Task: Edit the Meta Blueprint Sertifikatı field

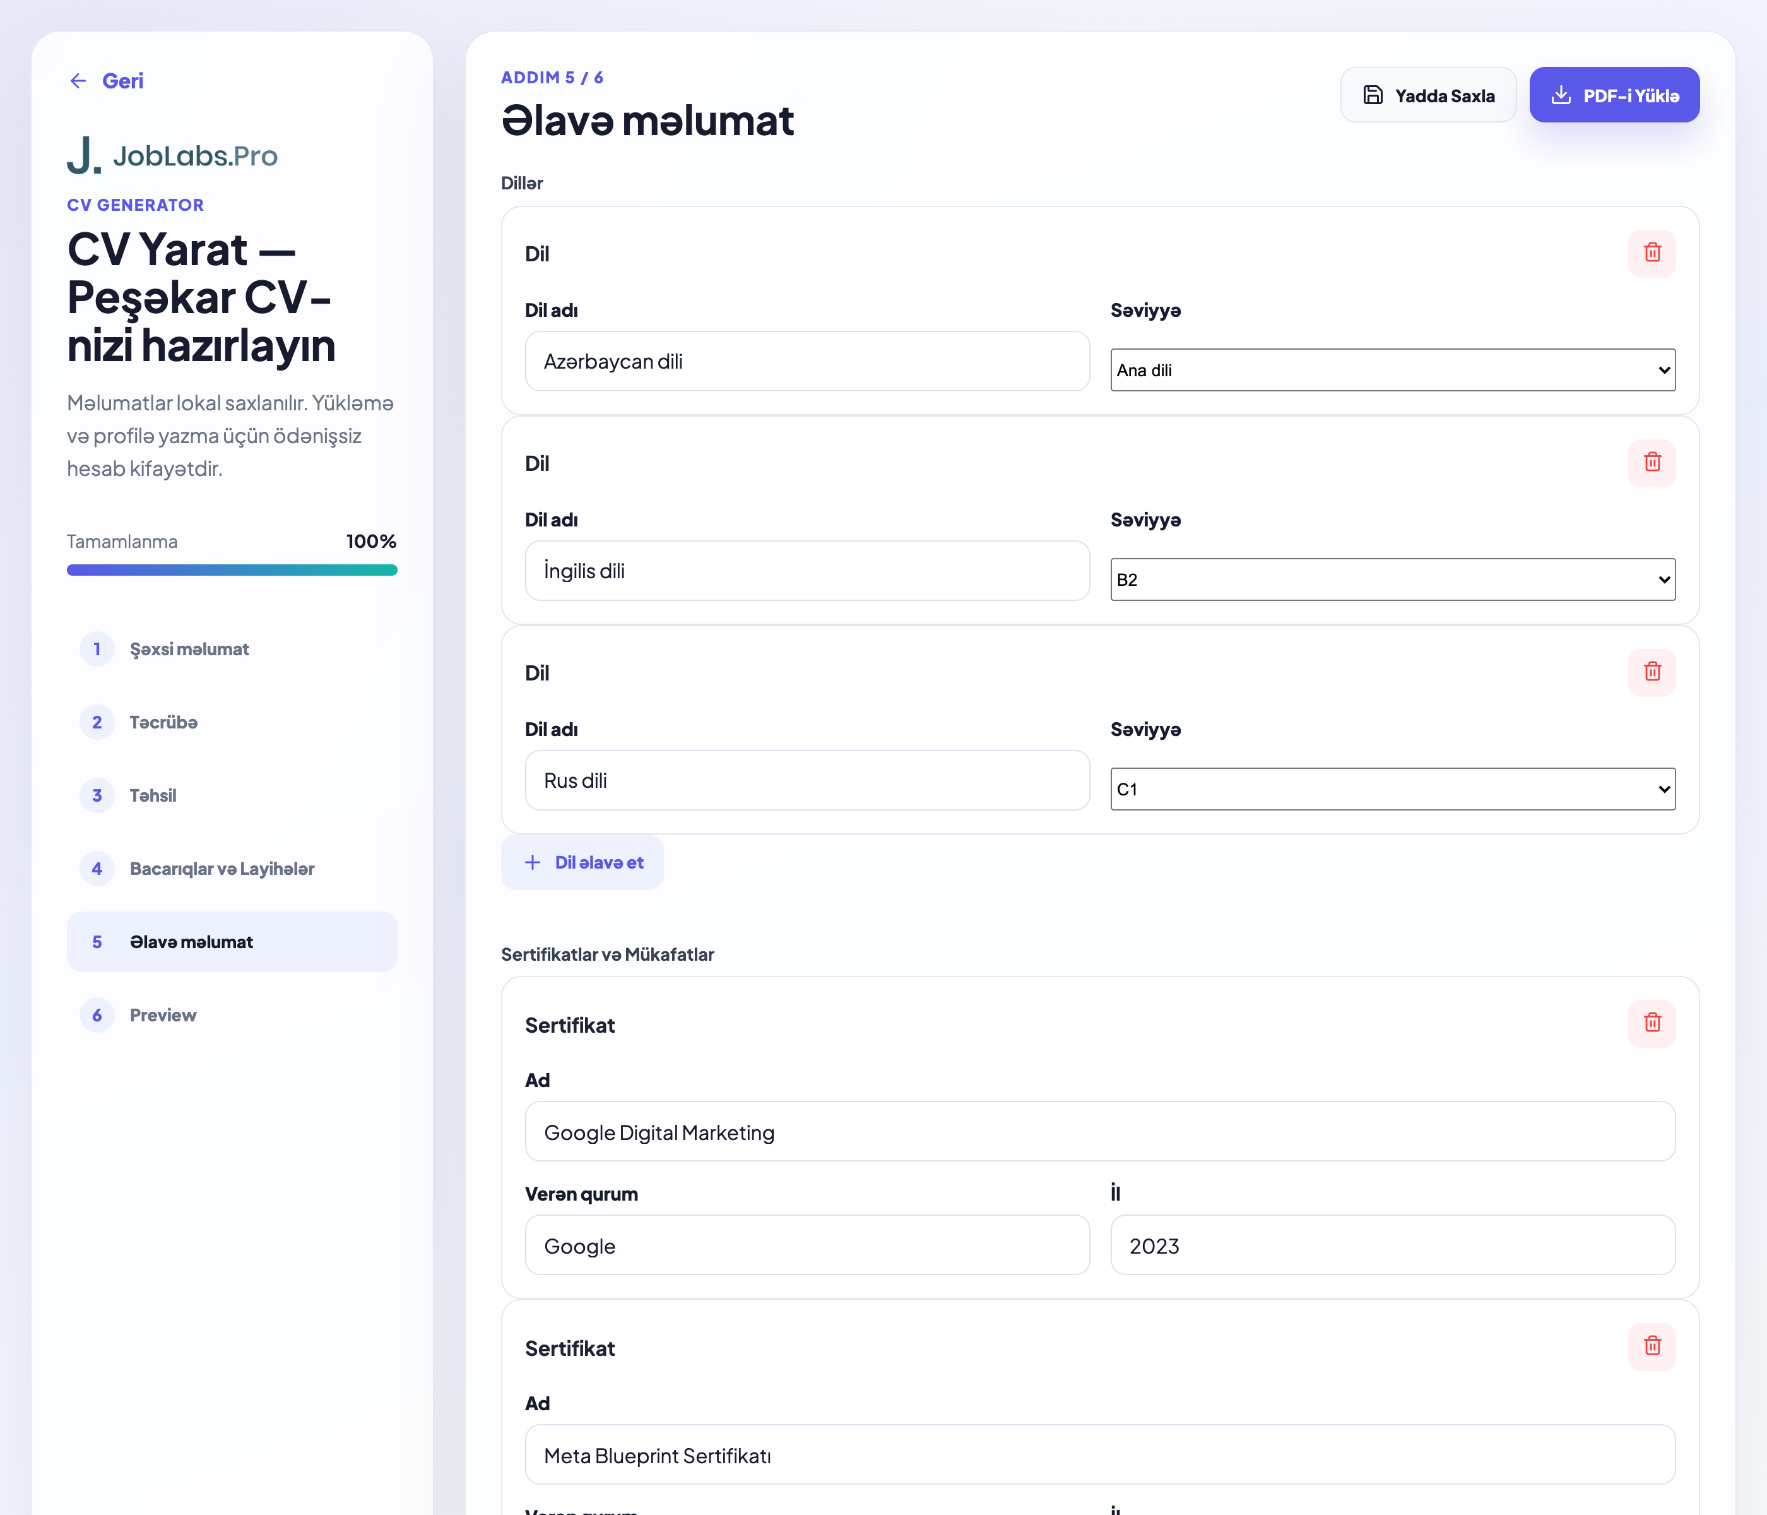Action: 1100,1455
